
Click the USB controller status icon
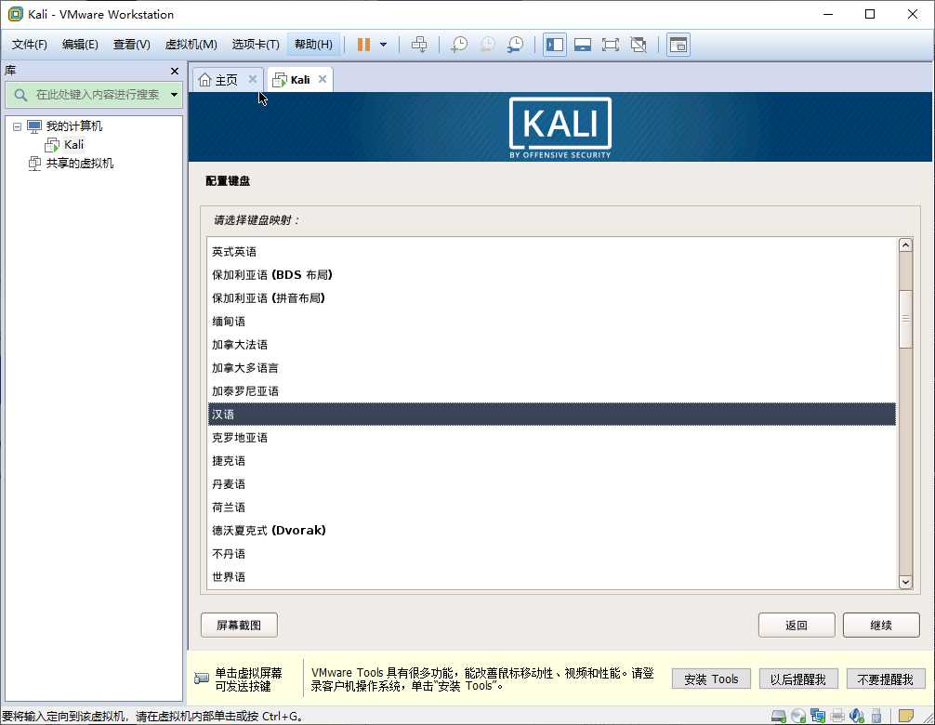pyautogui.click(x=876, y=716)
